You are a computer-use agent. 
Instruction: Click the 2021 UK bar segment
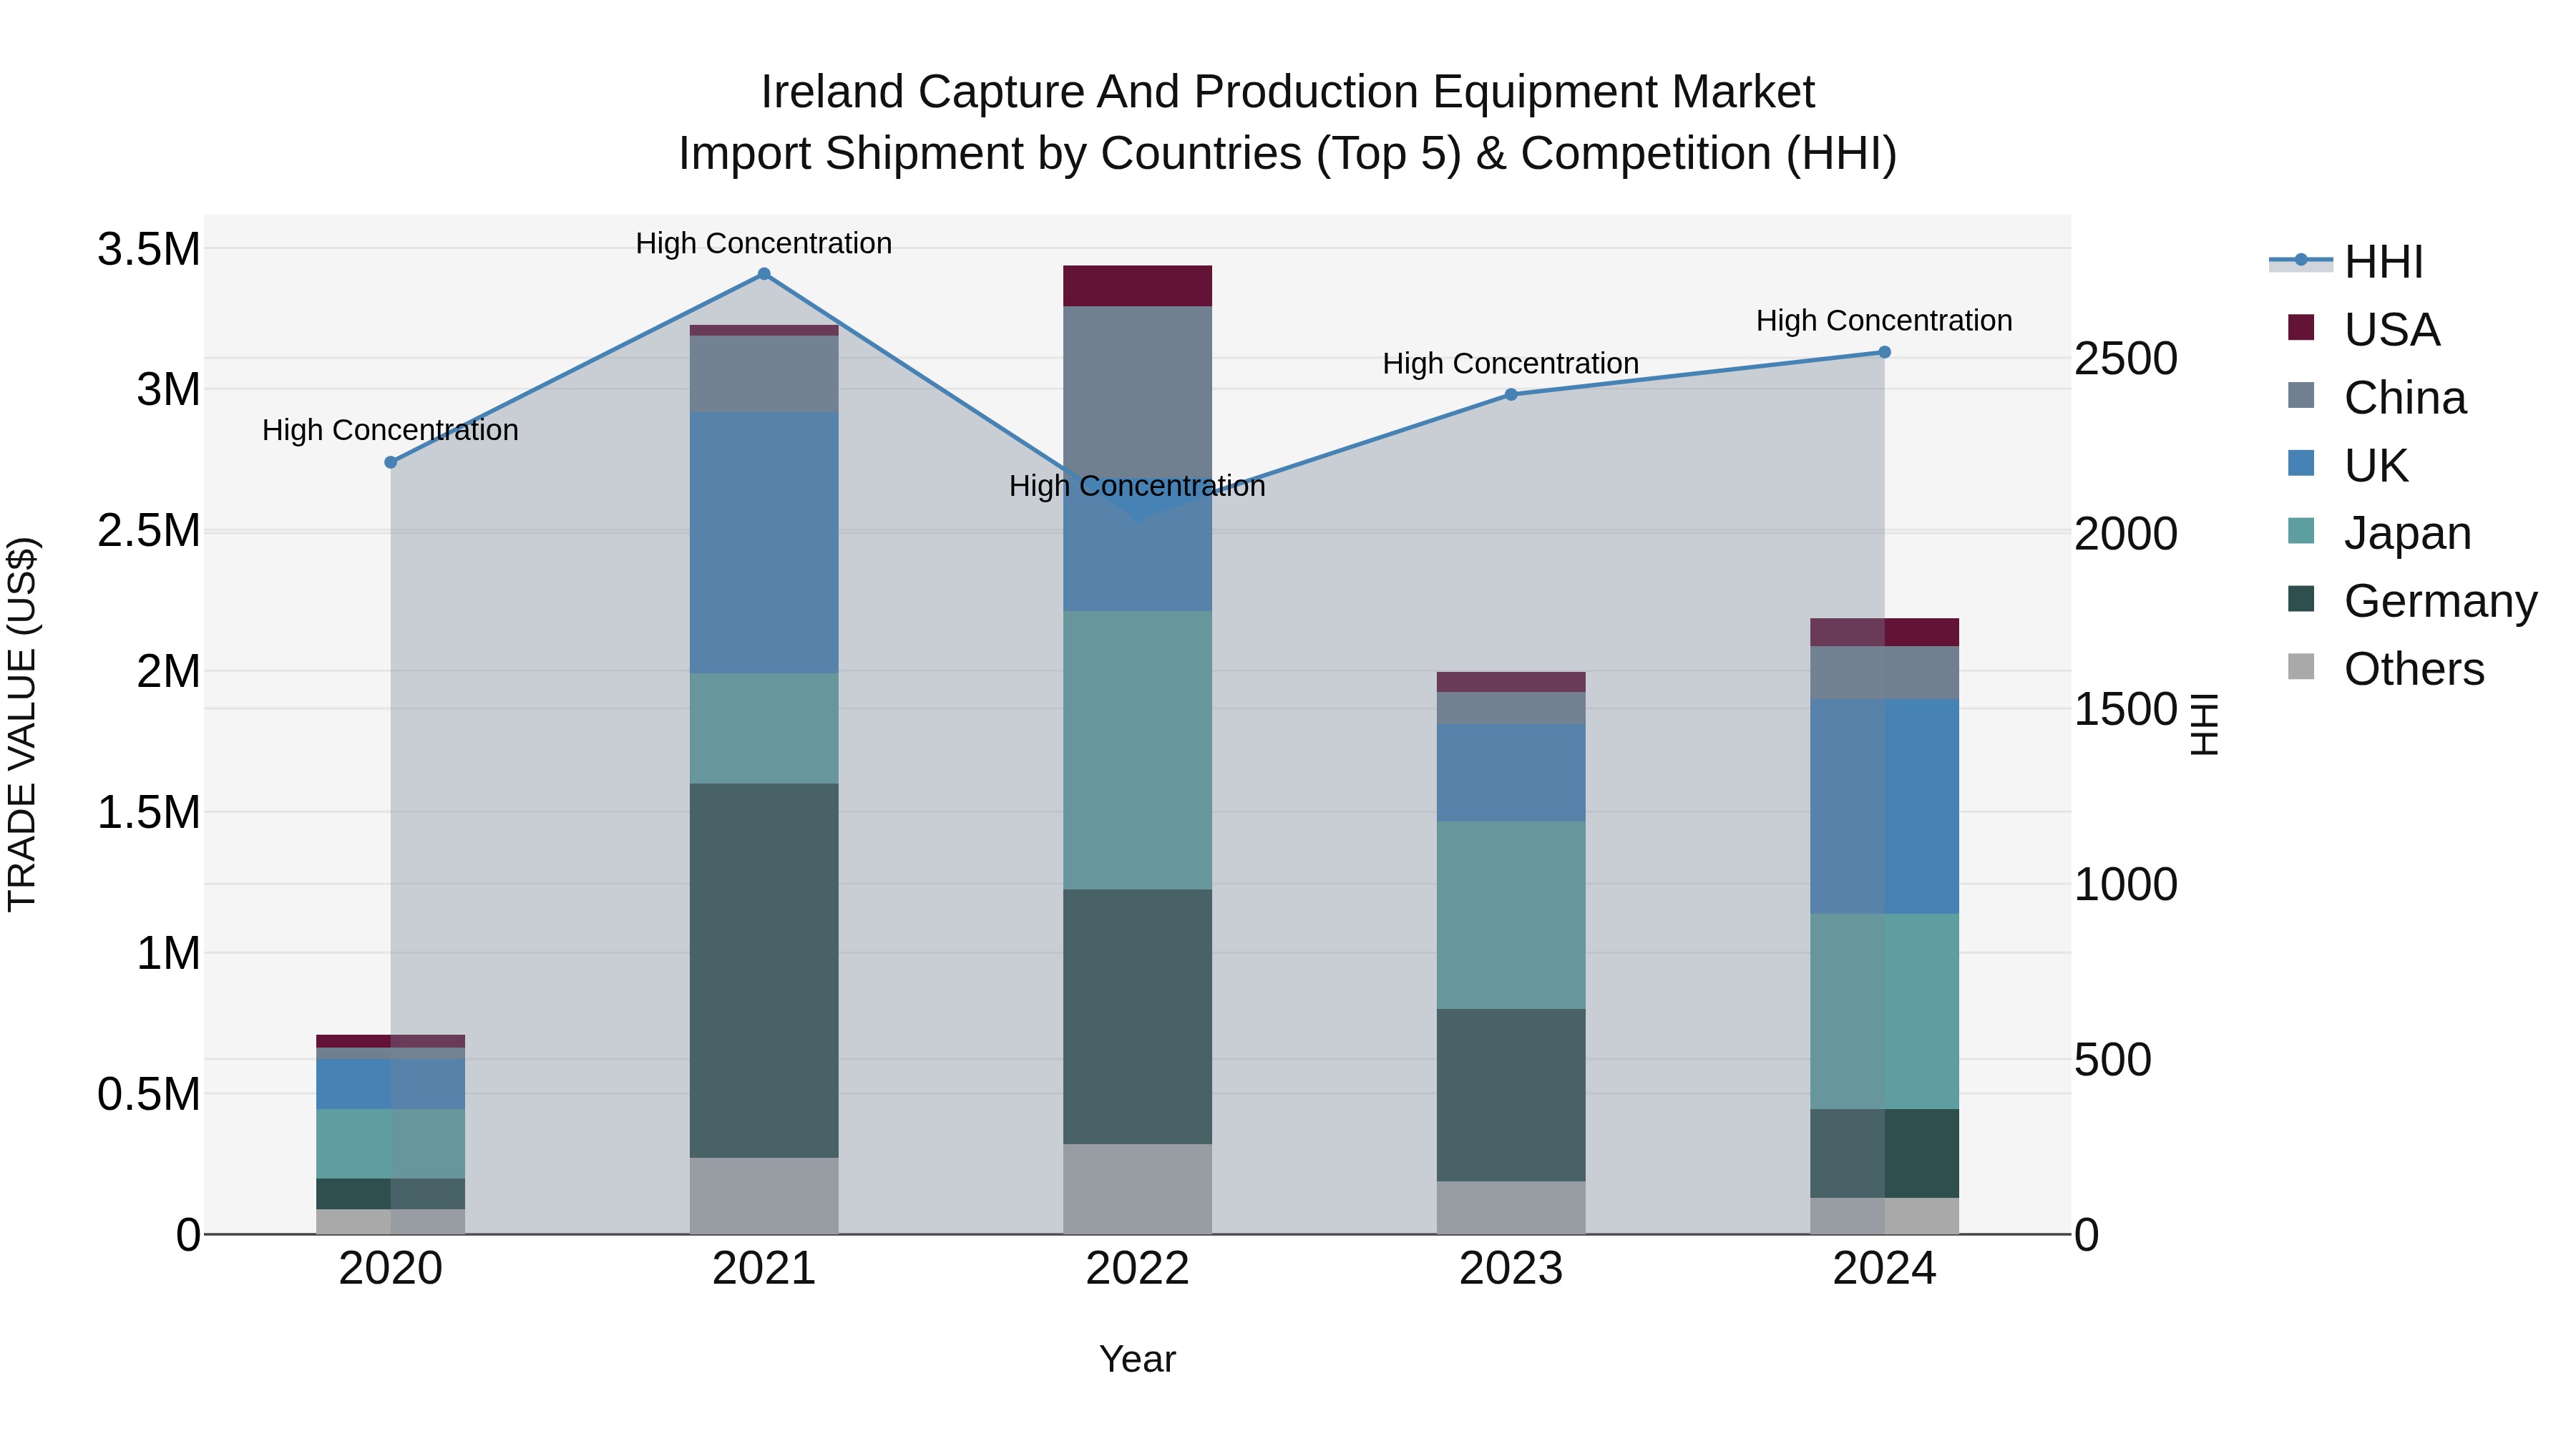(x=764, y=542)
